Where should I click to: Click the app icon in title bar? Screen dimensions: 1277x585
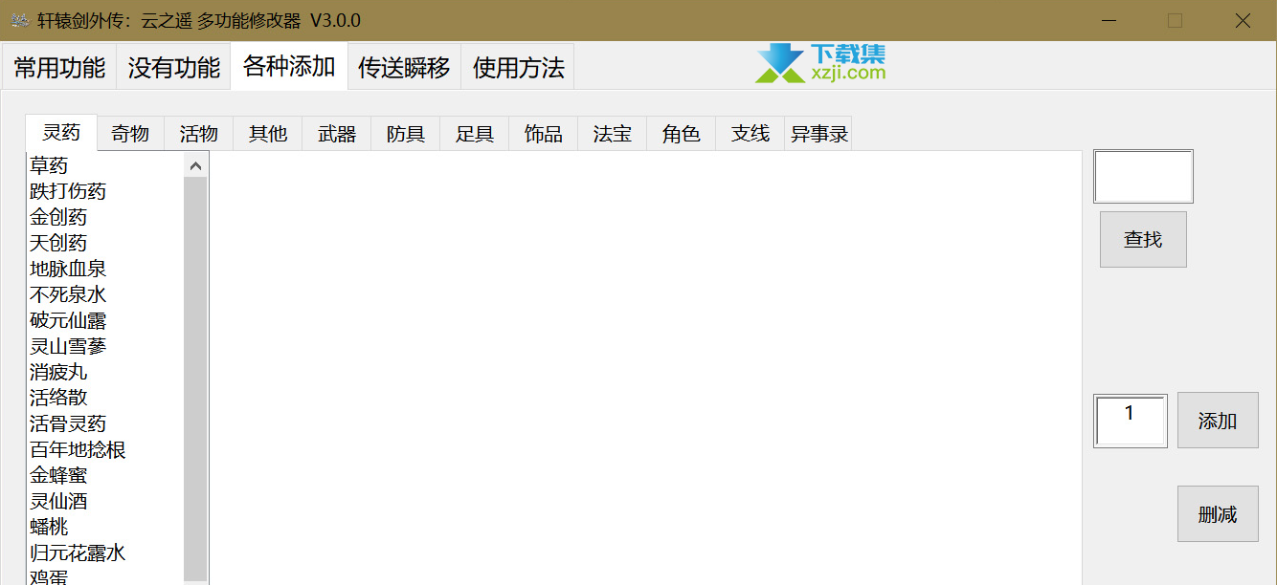19,20
